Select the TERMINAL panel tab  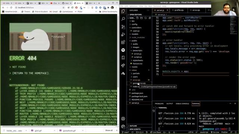(196, 103)
